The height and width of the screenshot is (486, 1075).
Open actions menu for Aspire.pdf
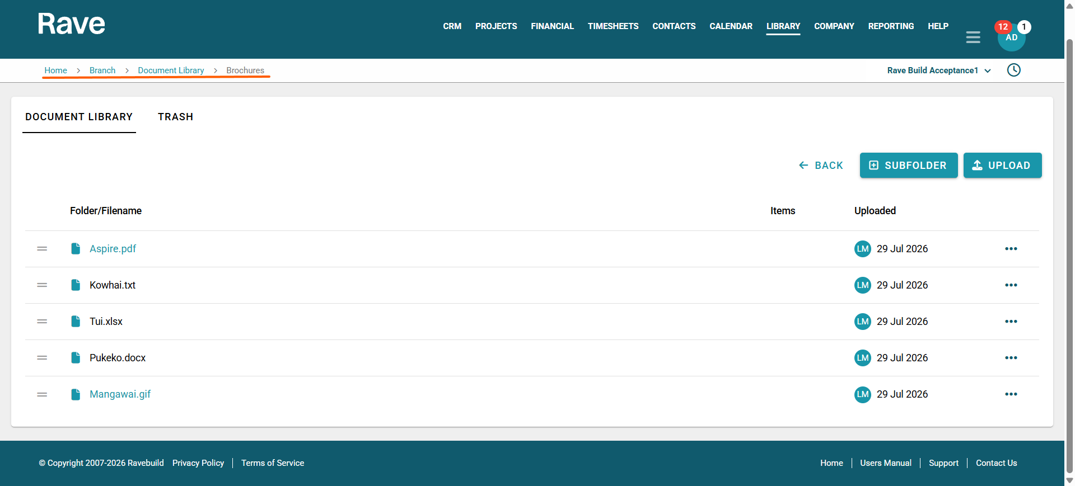point(1011,249)
